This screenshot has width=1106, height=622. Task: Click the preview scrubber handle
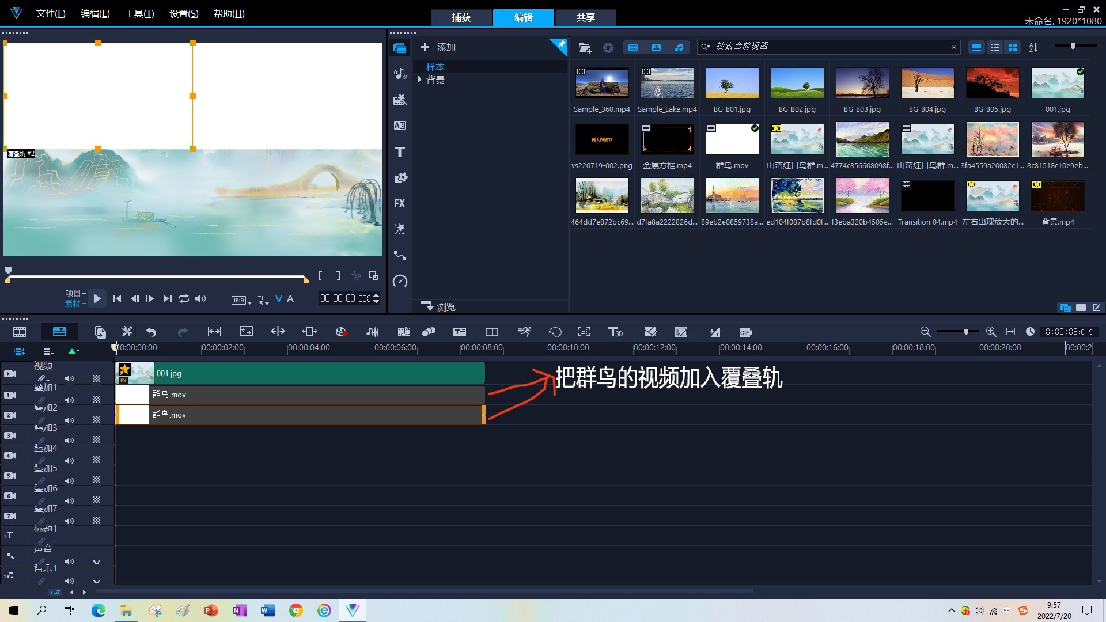8,270
